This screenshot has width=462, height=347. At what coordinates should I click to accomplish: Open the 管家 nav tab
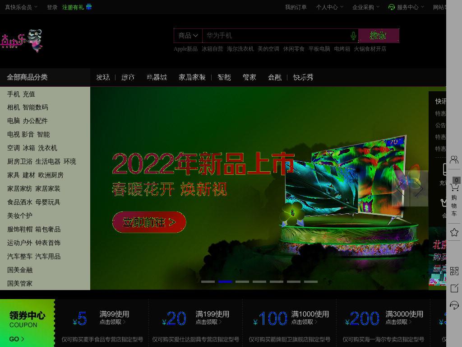point(249,77)
